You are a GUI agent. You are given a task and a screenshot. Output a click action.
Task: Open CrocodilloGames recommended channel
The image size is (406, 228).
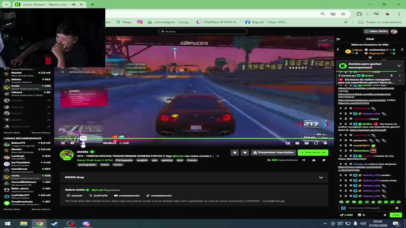click(27, 183)
